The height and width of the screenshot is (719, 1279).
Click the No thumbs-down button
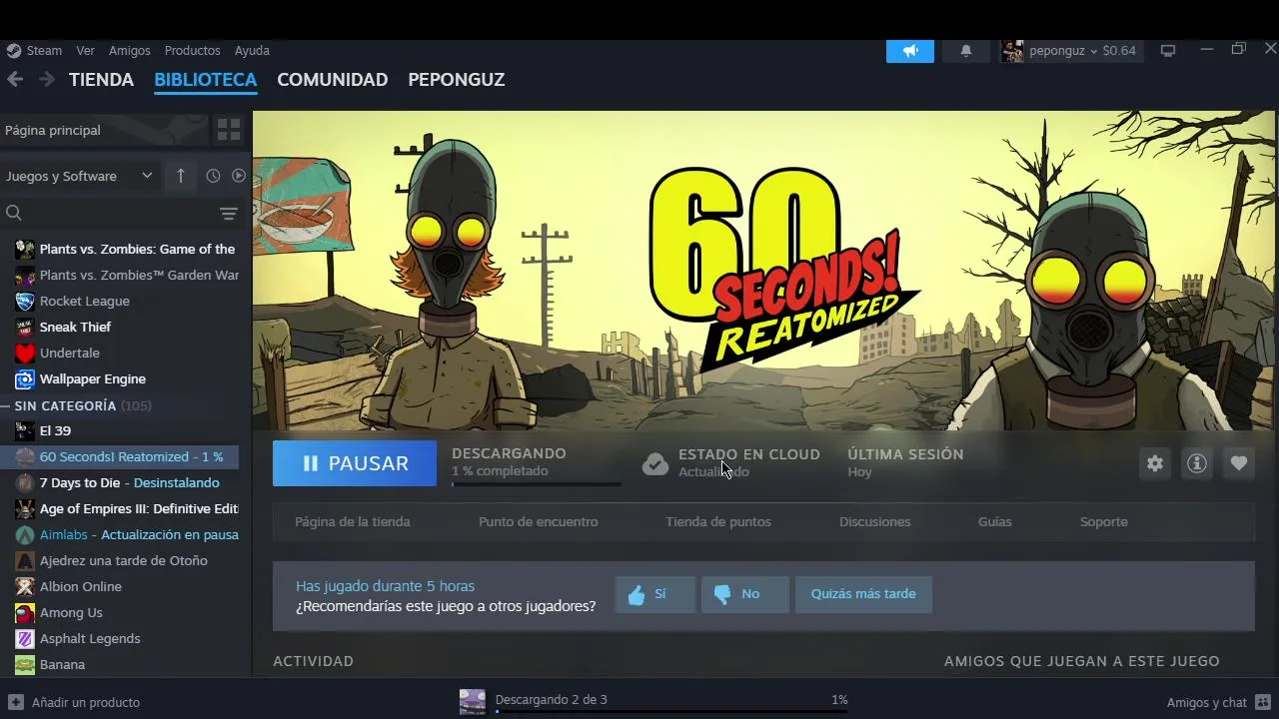pos(744,594)
